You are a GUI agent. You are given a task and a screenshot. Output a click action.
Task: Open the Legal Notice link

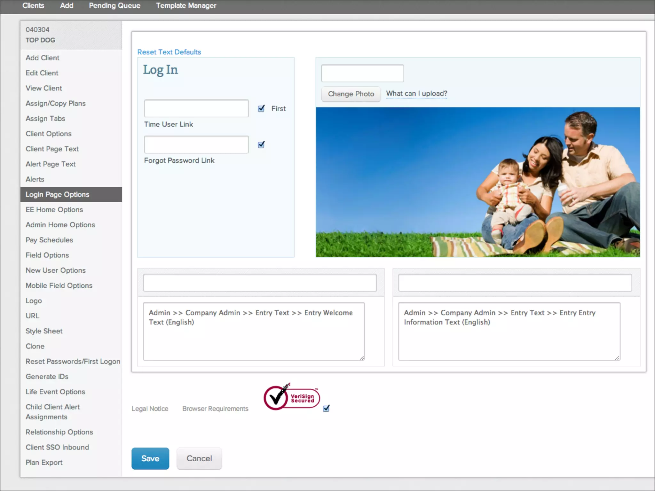tap(150, 409)
